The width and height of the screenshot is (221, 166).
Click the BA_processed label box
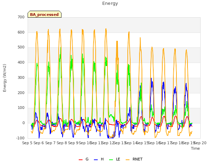[45, 14]
